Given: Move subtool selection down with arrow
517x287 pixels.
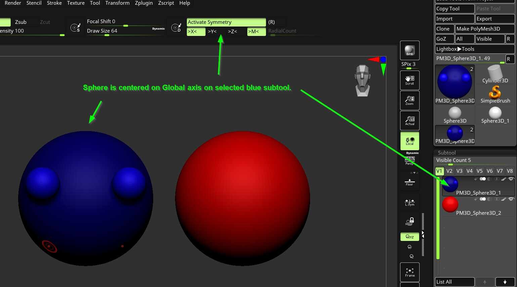Looking at the screenshot, I should click(505, 282).
